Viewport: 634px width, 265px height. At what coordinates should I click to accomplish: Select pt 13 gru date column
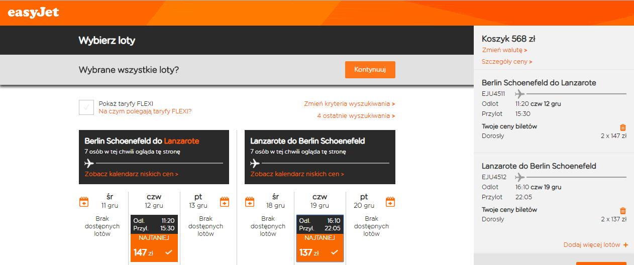(x=198, y=201)
